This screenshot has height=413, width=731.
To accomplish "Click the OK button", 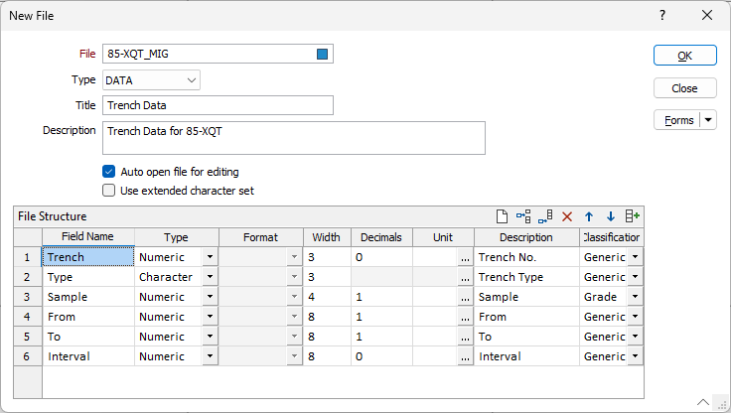I will point(685,56).
